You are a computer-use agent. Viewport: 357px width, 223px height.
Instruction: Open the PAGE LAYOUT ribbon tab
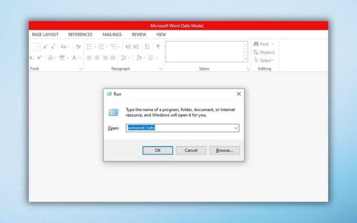(x=45, y=35)
